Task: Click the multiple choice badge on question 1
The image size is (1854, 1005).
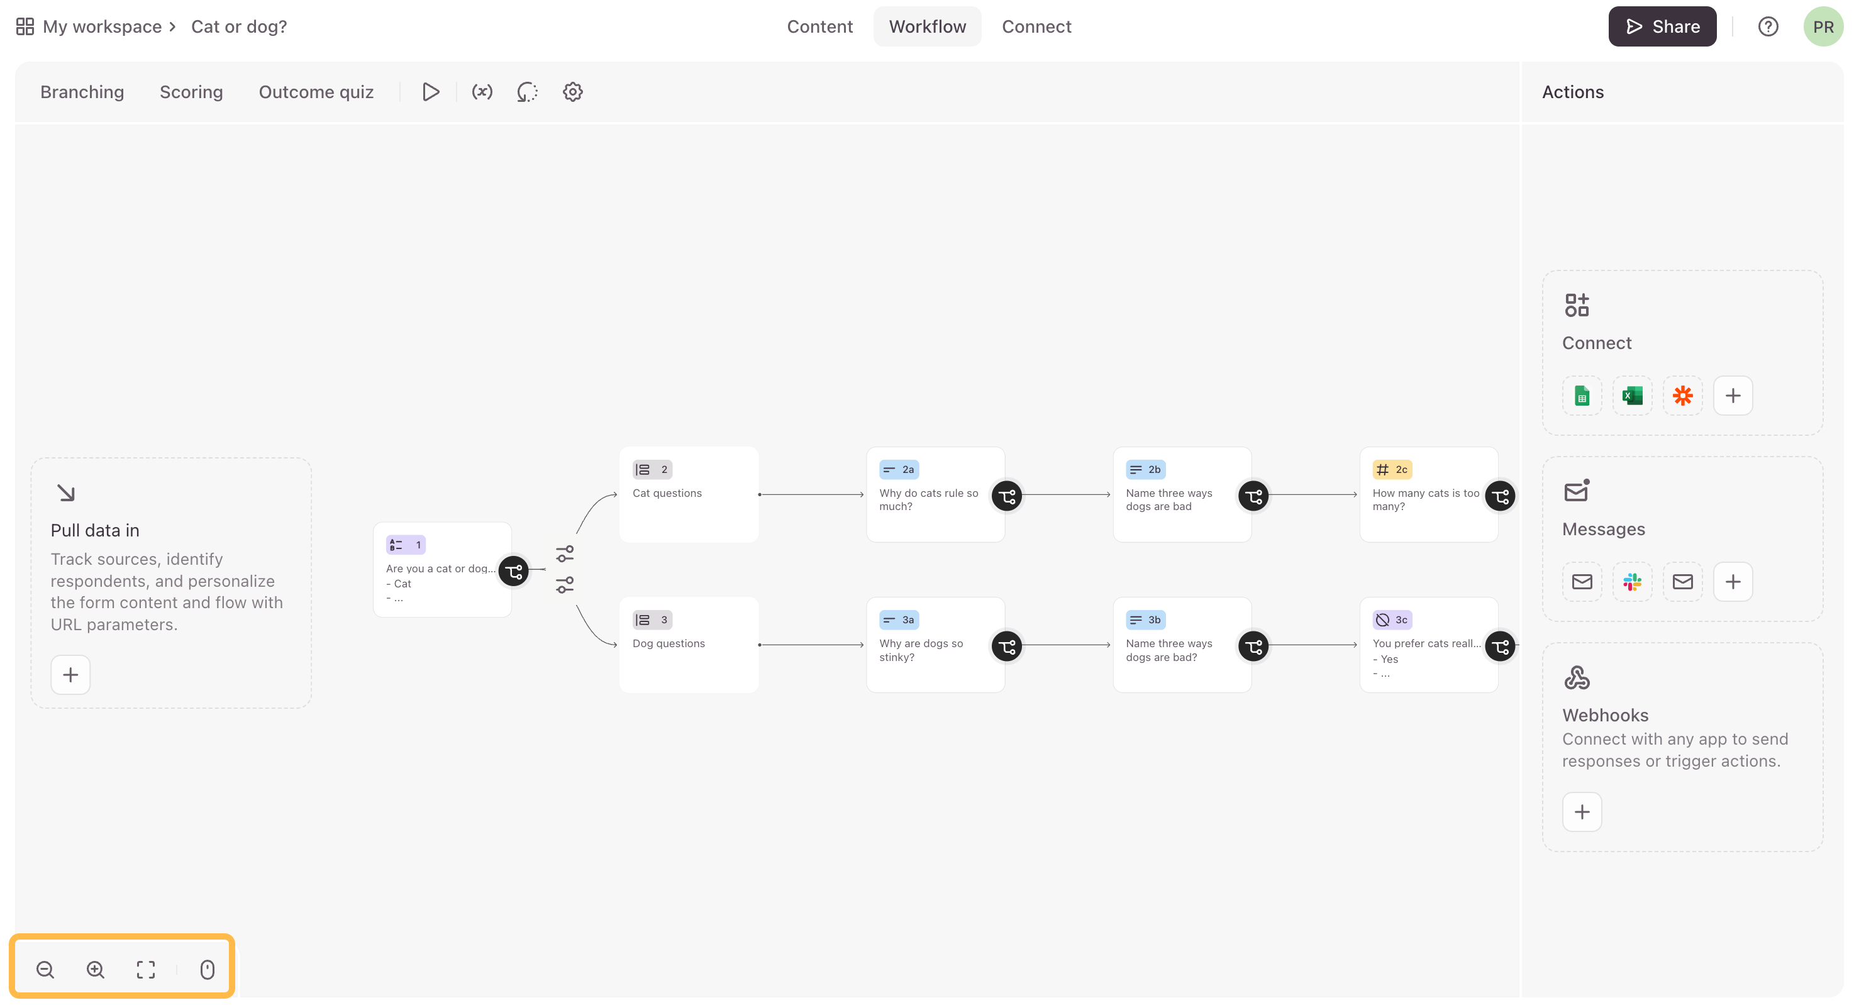Action: 406,545
